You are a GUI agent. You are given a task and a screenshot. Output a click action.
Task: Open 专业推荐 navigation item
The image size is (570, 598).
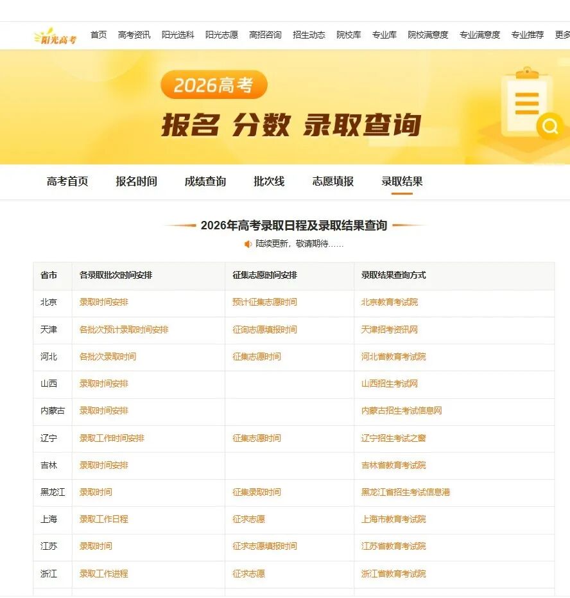click(528, 35)
